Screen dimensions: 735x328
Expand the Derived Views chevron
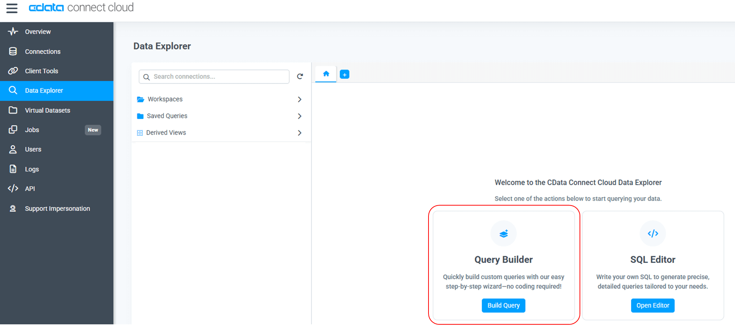300,133
